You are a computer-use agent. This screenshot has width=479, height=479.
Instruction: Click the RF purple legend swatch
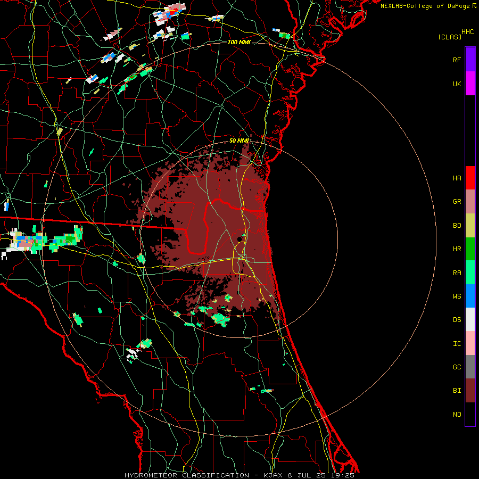pyautogui.click(x=470, y=60)
